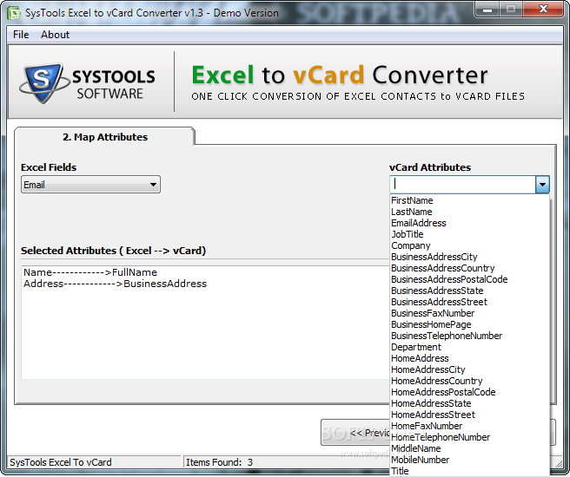The width and height of the screenshot is (570, 477).
Task: Close the SysTools converter window
Action: [x=543, y=9]
